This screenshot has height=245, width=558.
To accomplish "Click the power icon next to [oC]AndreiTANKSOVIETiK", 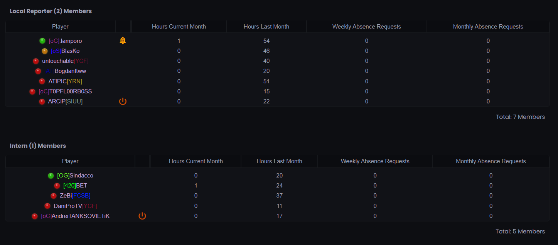I will point(142,216).
